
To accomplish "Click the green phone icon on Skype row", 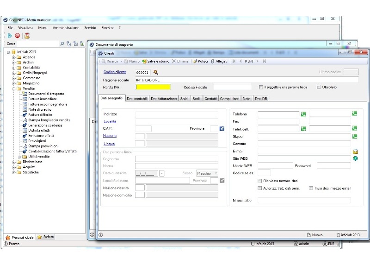I will tap(354, 136).
